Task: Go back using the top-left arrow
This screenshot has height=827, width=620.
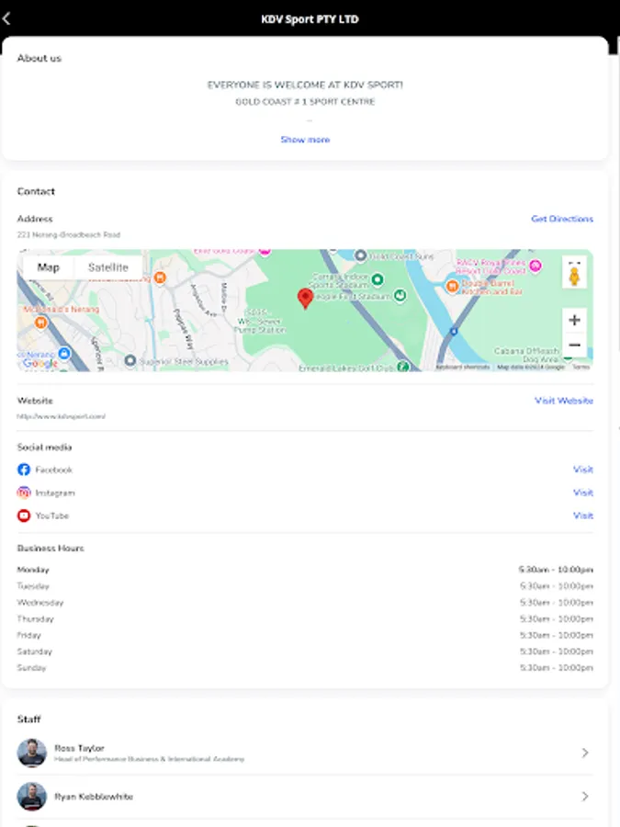Action: click(6, 19)
